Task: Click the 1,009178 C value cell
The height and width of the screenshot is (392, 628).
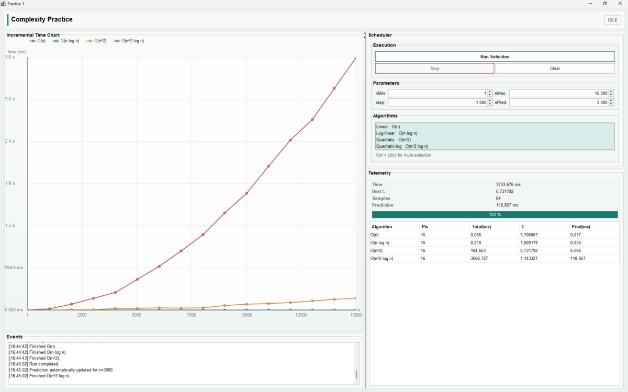Action: [544, 243]
